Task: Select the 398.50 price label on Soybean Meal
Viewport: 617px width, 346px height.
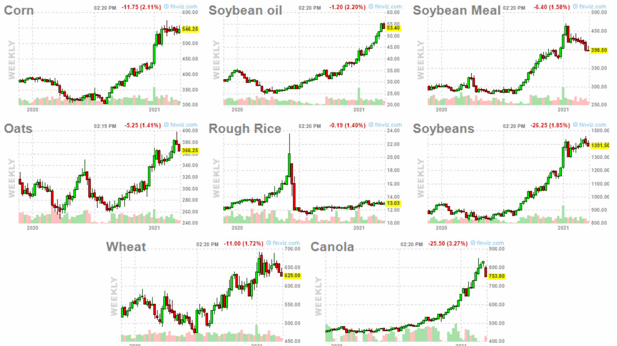Action: 599,50
